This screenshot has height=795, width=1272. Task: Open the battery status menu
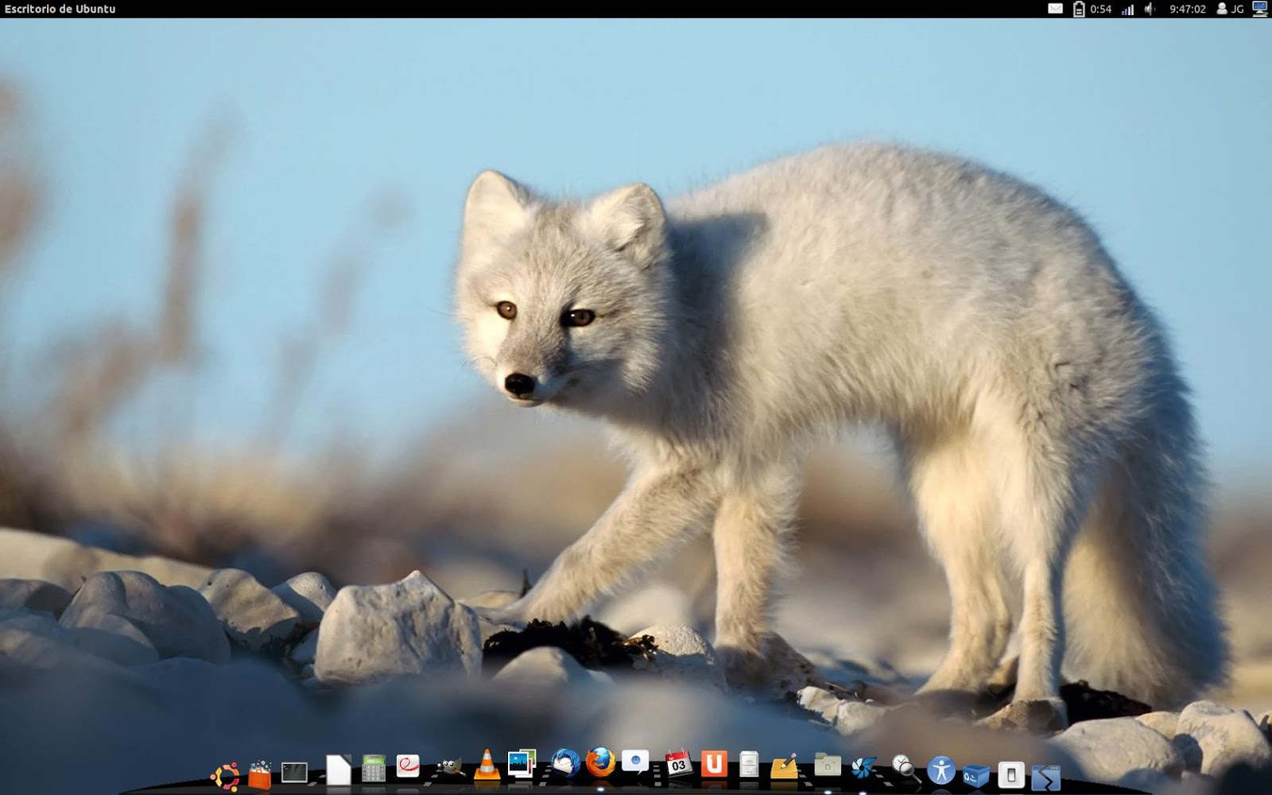(1078, 10)
